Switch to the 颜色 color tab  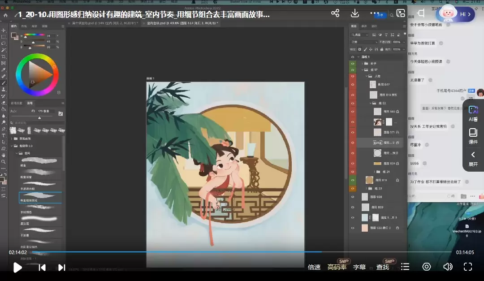click(14, 26)
